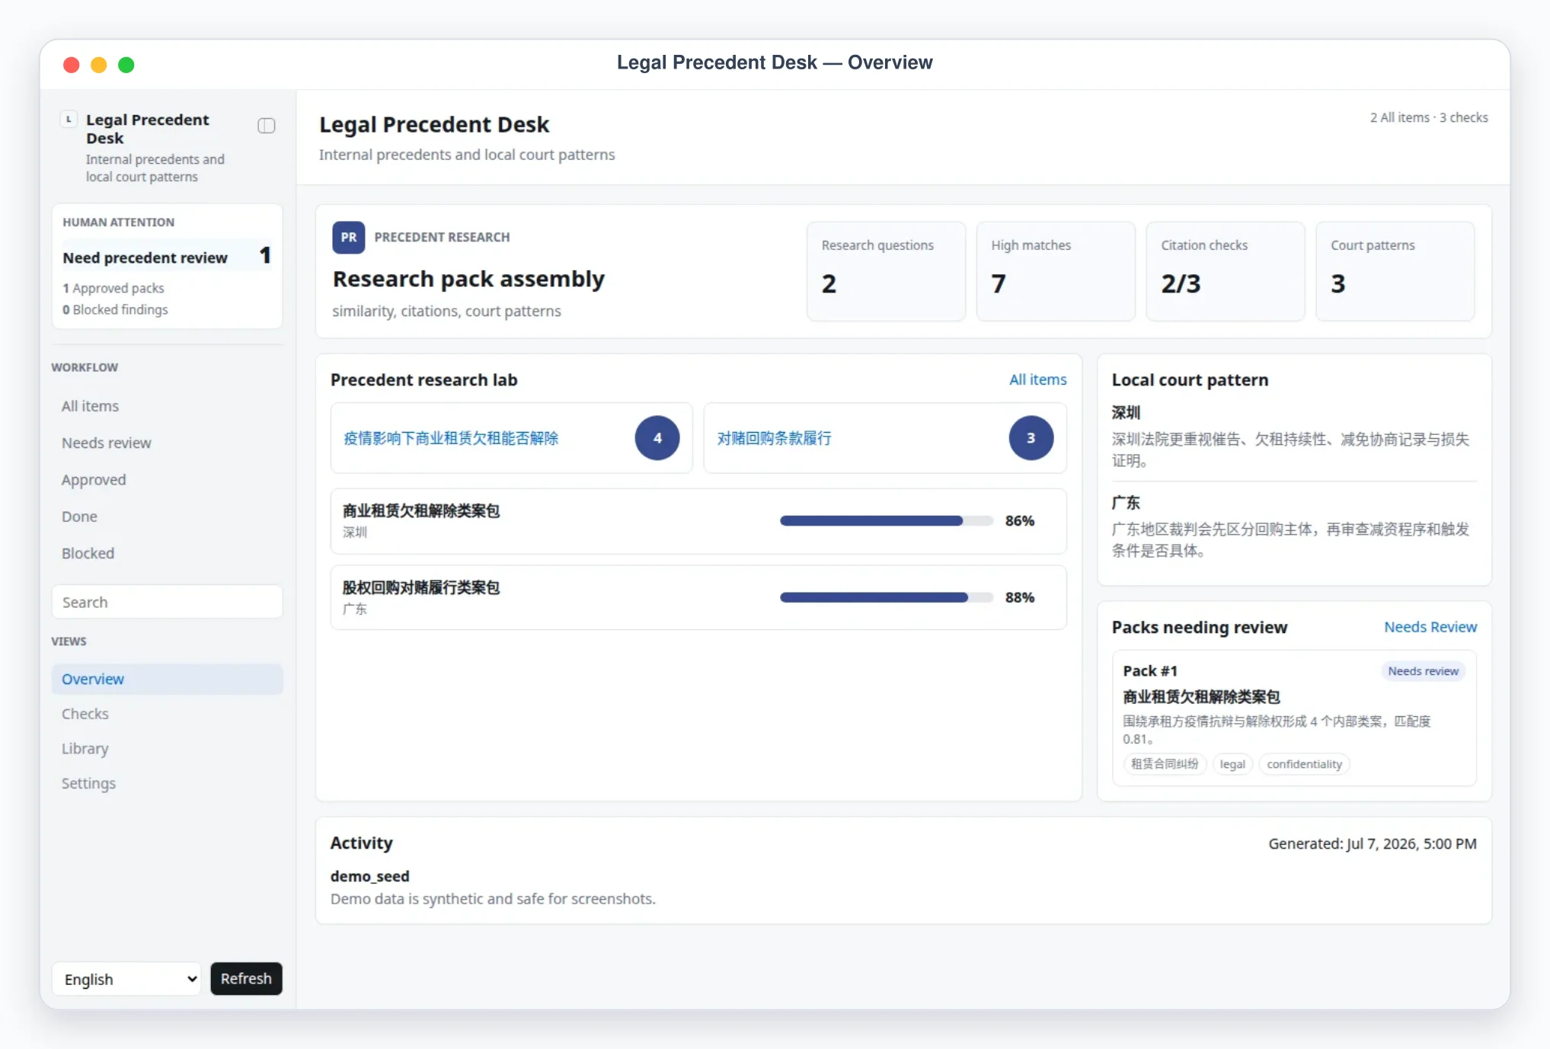
Task: Click the circular badge showing 4
Action: tap(657, 438)
